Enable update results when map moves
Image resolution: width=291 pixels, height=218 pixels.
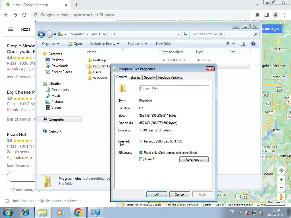pyautogui.click(x=7, y=201)
